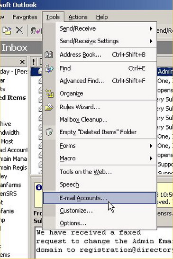Select the Speech menu item
This screenshot has width=173, height=259.
click(100, 185)
